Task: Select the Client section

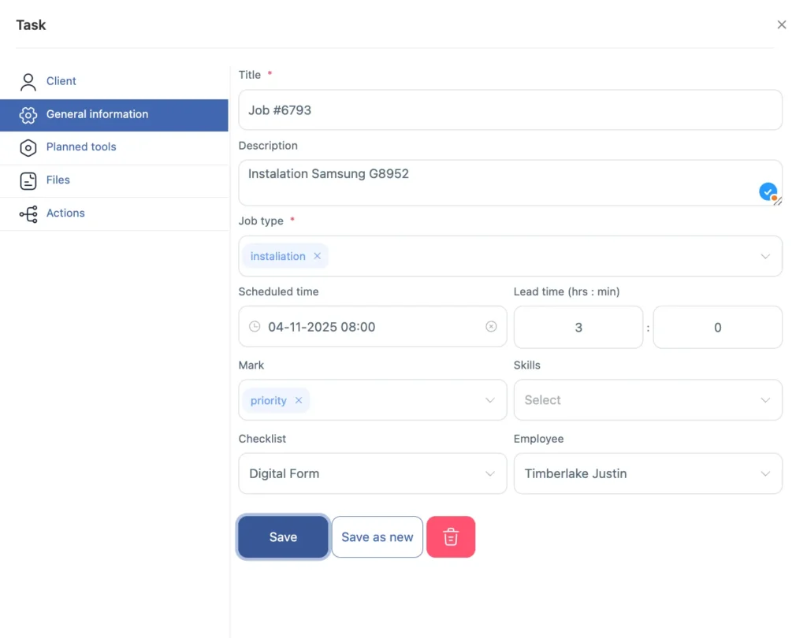Action: [62, 81]
